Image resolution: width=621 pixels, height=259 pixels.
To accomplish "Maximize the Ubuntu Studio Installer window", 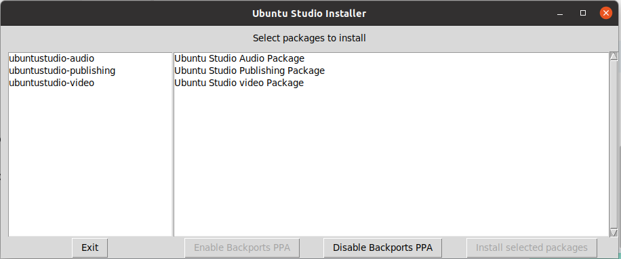I will pos(583,13).
